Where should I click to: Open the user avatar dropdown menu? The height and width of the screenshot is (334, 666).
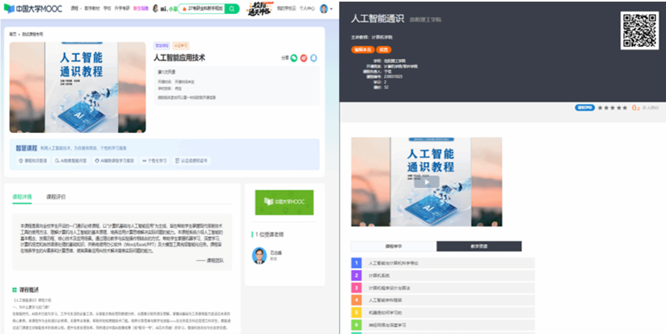(x=325, y=9)
